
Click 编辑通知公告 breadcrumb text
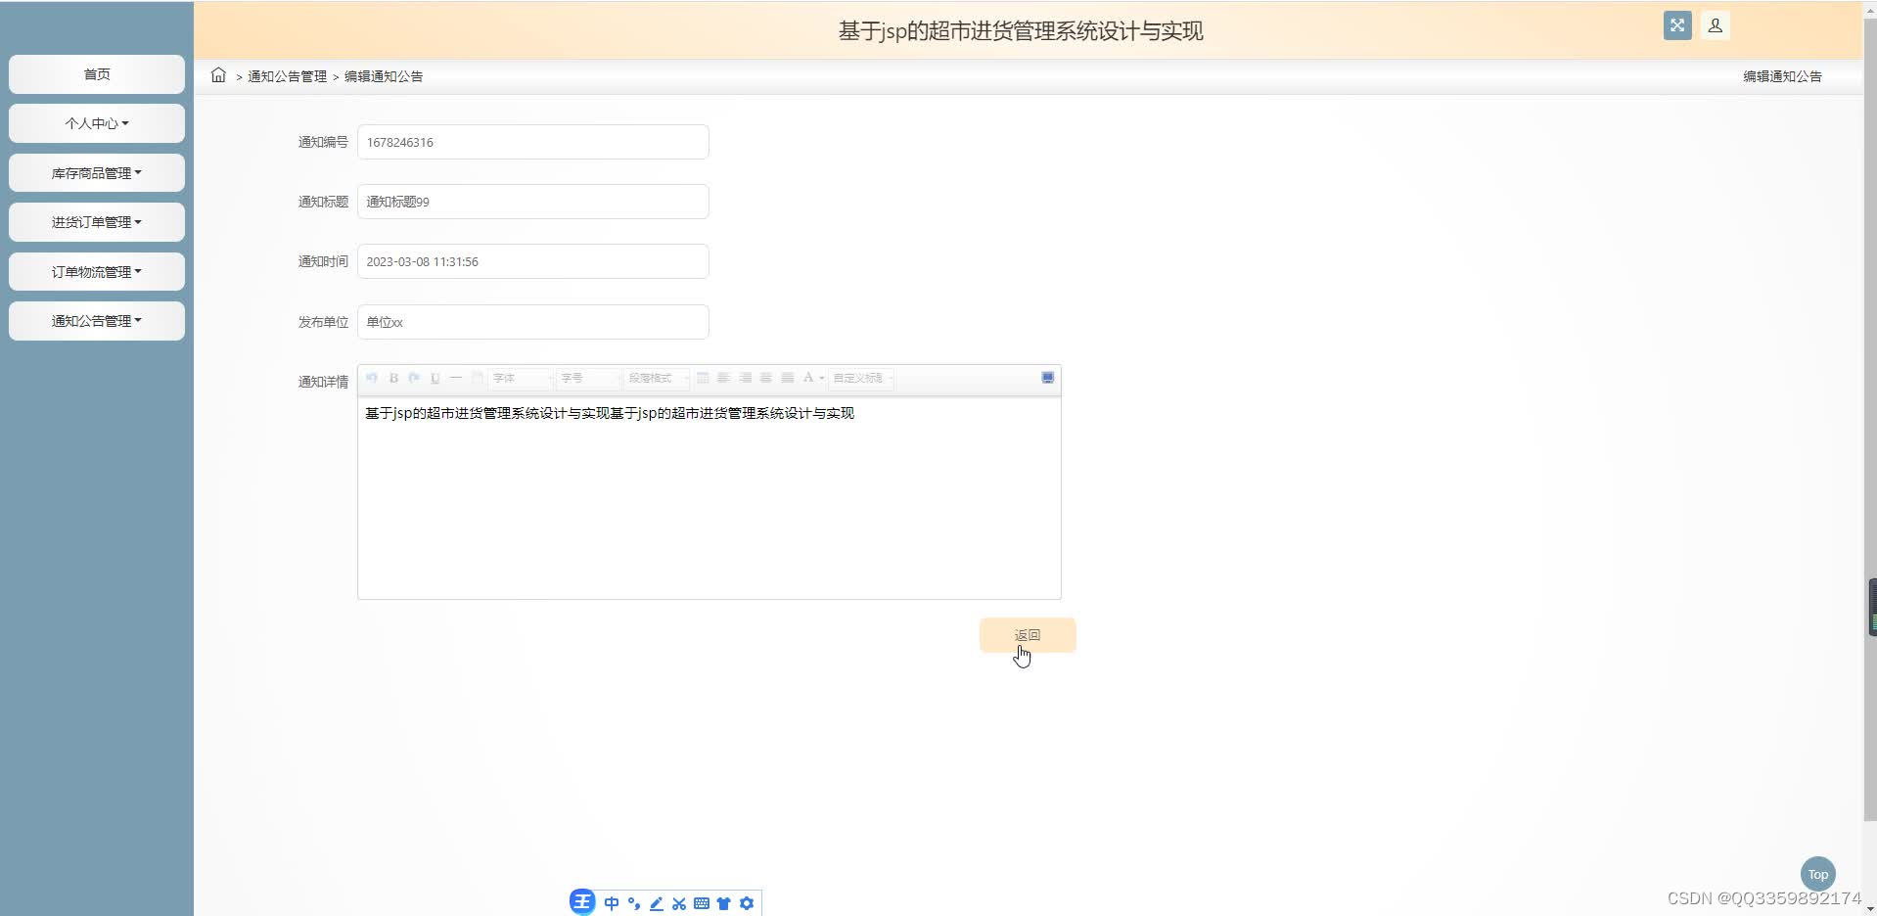pyautogui.click(x=384, y=76)
